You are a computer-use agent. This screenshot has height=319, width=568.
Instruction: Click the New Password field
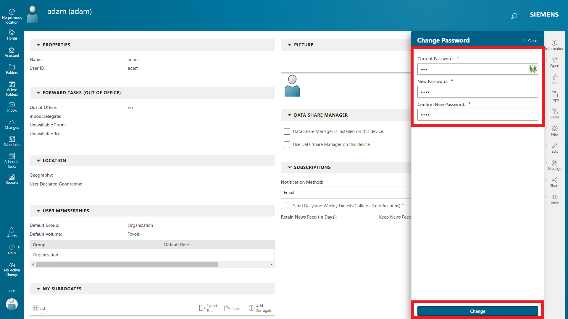pos(477,92)
